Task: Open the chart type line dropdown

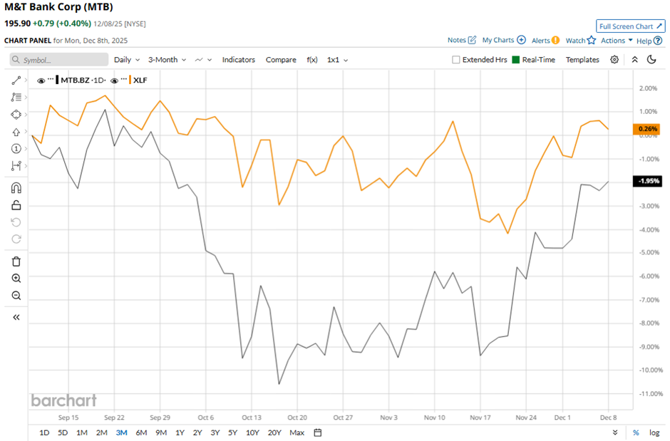Action: [203, 60]
